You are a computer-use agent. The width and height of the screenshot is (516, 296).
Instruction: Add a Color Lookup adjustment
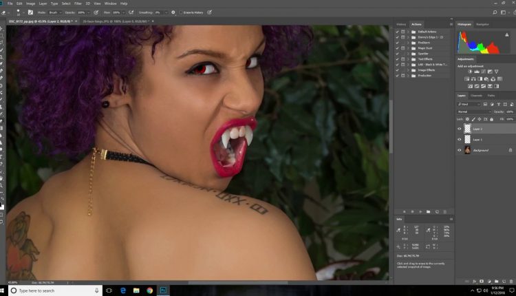(499, 79)
